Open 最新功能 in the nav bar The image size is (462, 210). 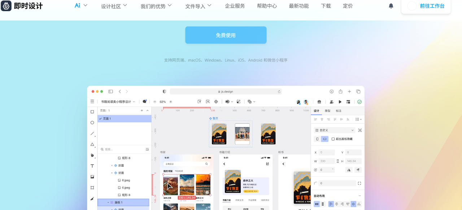pos(299,6)
